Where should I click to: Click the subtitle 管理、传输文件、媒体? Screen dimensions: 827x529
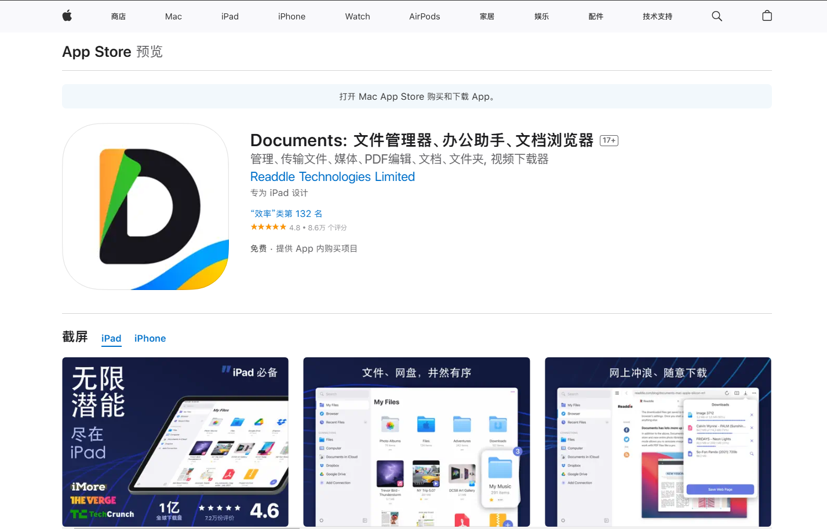399,159
